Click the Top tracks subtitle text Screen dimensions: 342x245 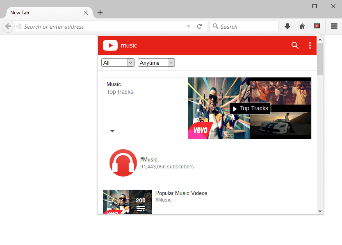120,92
